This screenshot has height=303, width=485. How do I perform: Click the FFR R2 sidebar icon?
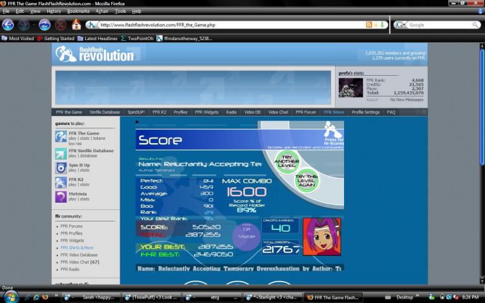coord(61,183)
